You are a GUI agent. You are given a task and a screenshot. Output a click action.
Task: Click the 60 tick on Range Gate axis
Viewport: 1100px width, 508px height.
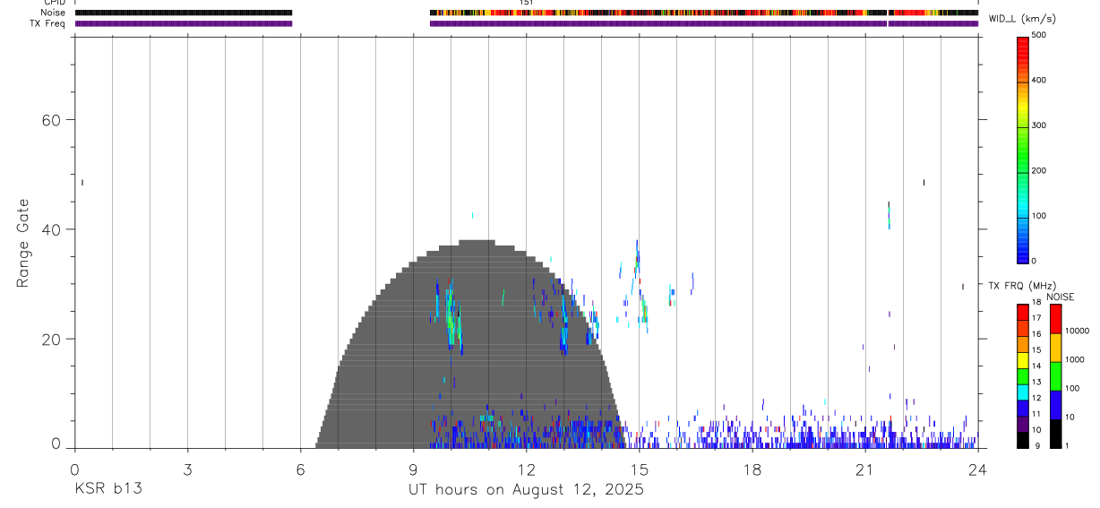pyautogui.click(x=52, y=120)
